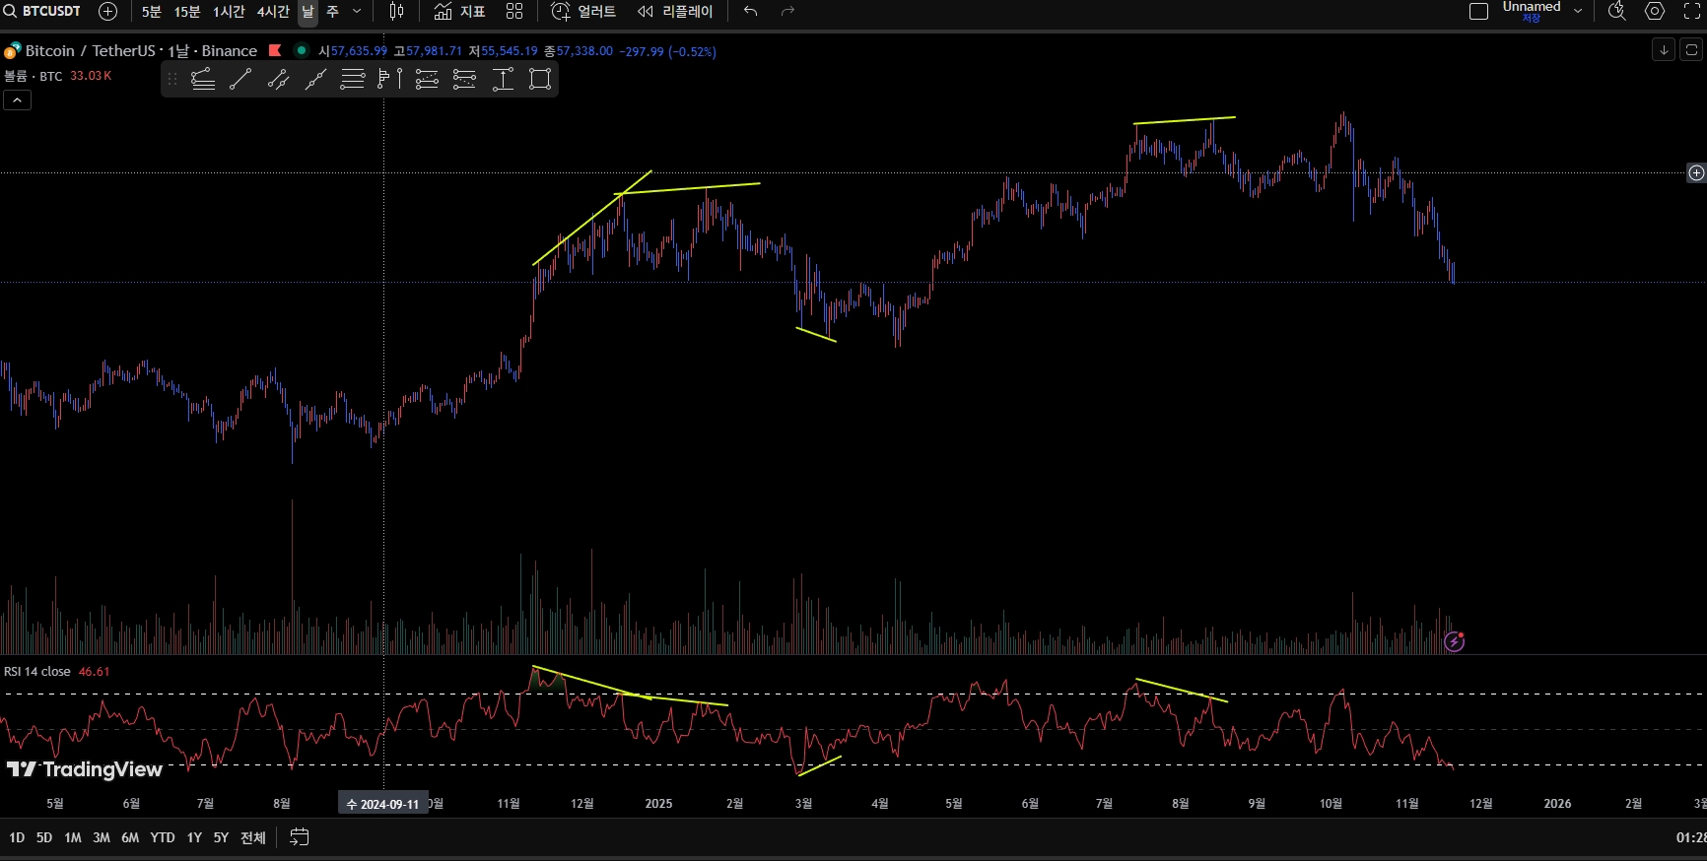The width and height of the screenshot is (1707, 861).
Task: Open the 지표 indicators panel
Action: pyautogui.click(x=459, y=12)
